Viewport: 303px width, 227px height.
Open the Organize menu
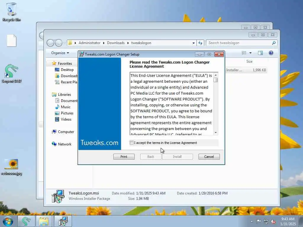(60, 53)
